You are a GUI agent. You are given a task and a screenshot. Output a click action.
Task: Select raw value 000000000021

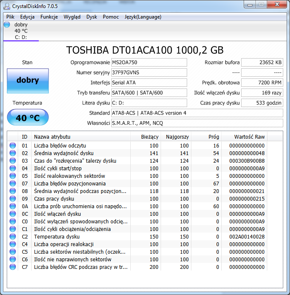point(247,191)
